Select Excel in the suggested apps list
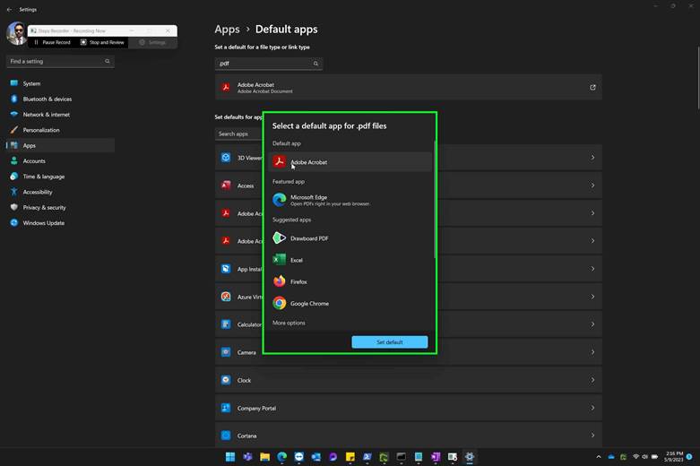 tap(350, 260)
